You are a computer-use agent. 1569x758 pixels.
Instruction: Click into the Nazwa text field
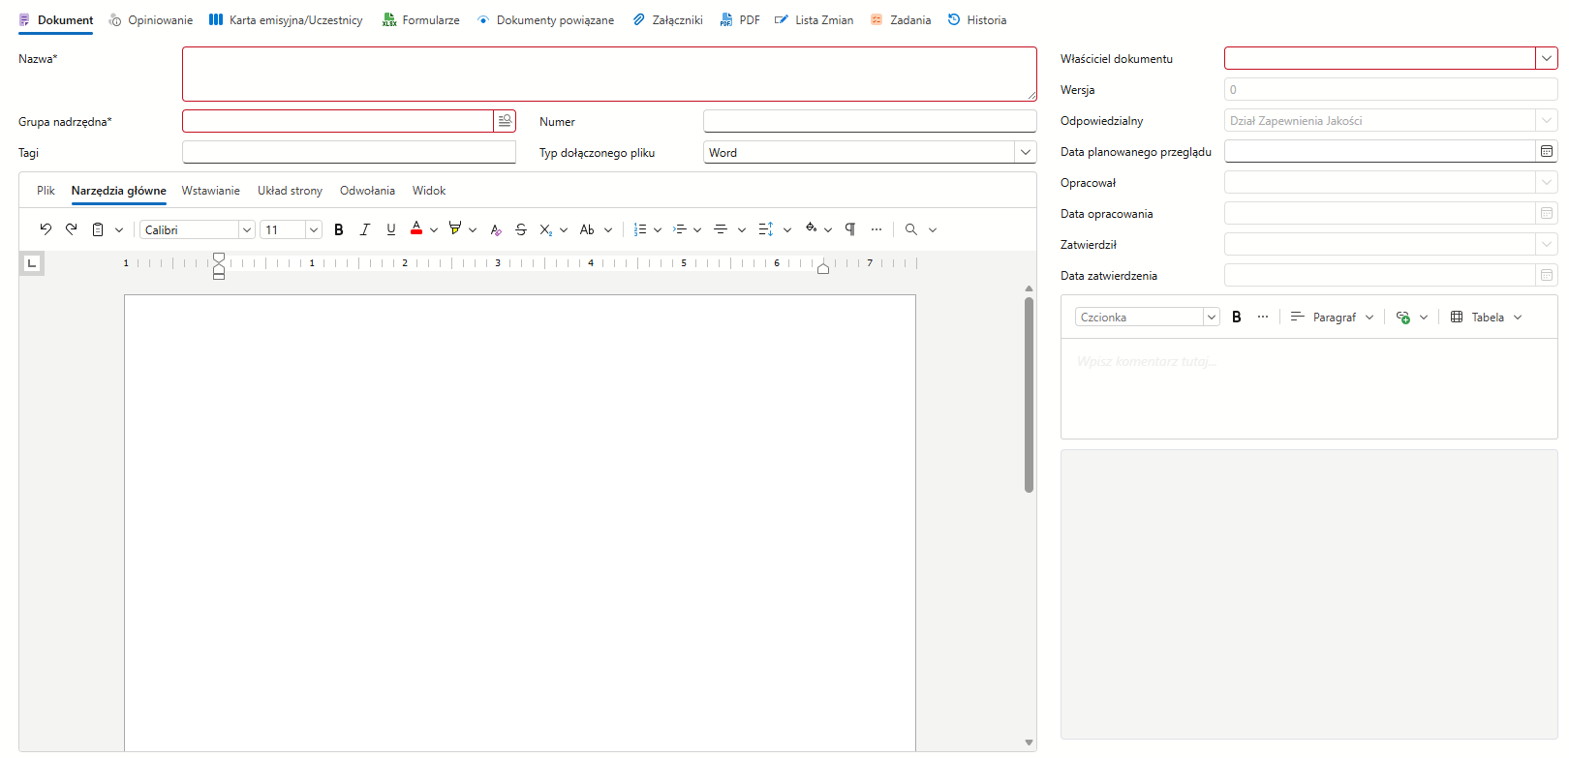click(609, 74)
